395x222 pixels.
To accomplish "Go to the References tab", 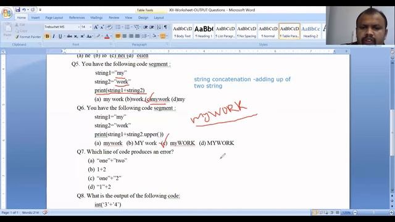I will tap(77, 18).
